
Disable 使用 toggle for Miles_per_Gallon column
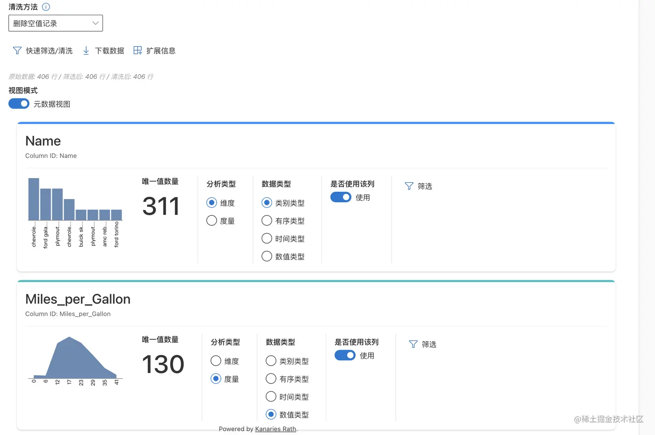pos(344,355)
